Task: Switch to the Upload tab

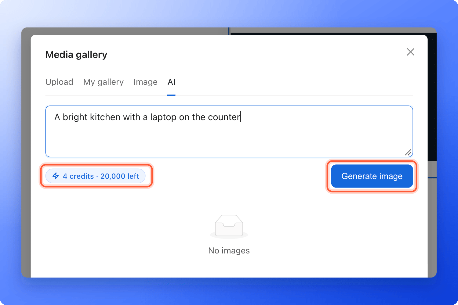Action: (x=59, y=82)
